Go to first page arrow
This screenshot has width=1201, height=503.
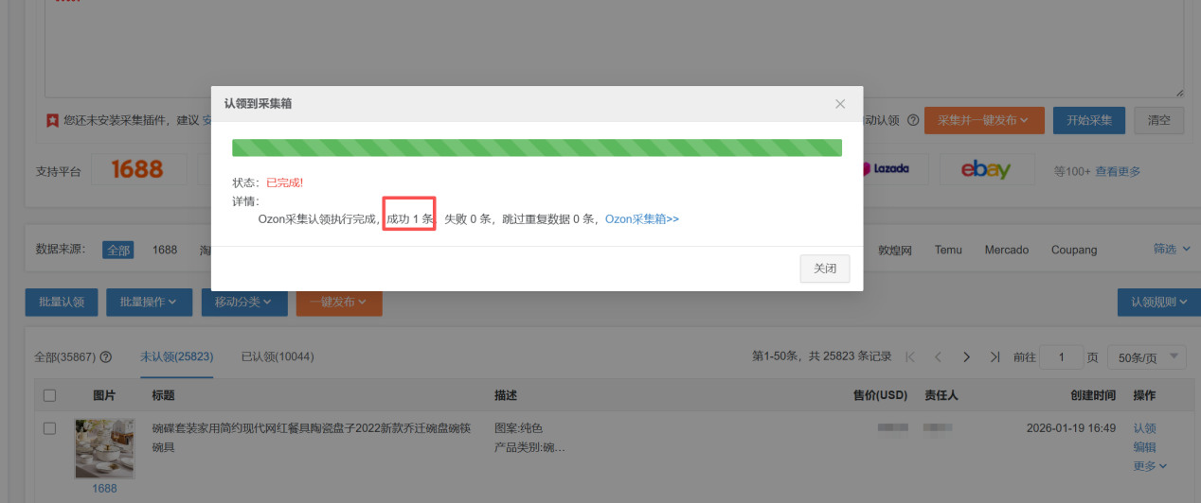coord(910,357)
